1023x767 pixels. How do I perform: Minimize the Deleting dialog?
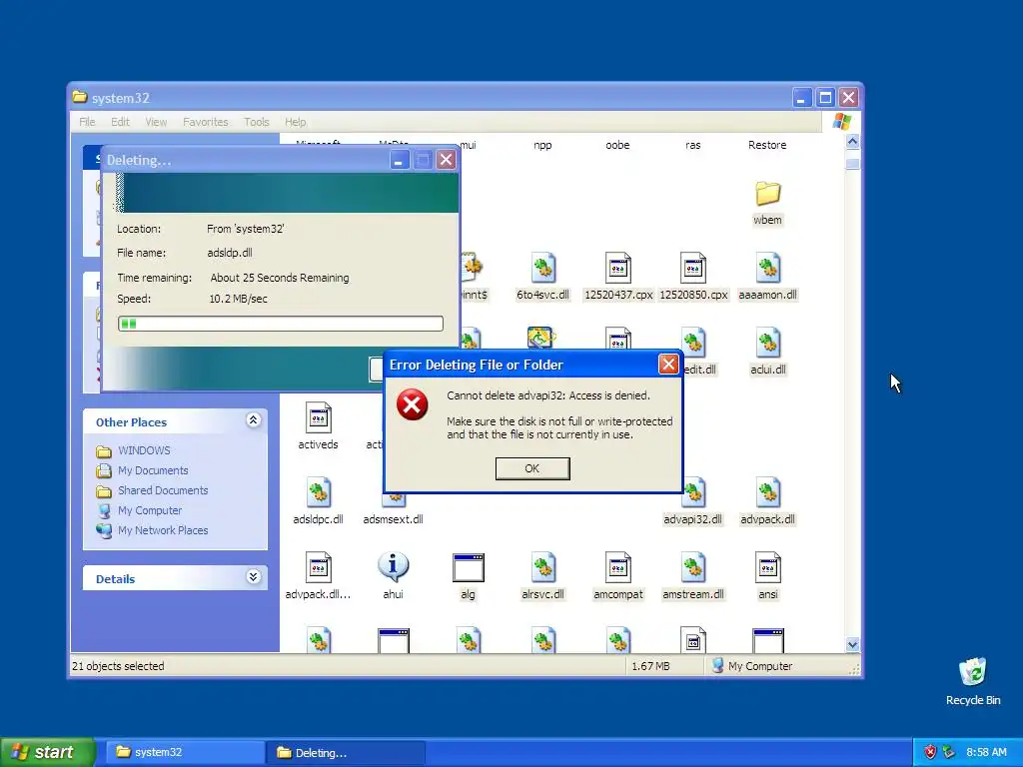tap(400, 160)
